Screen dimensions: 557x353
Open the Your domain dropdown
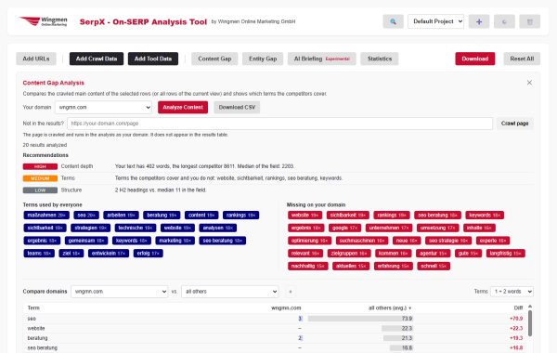click(x=103, y=108)
